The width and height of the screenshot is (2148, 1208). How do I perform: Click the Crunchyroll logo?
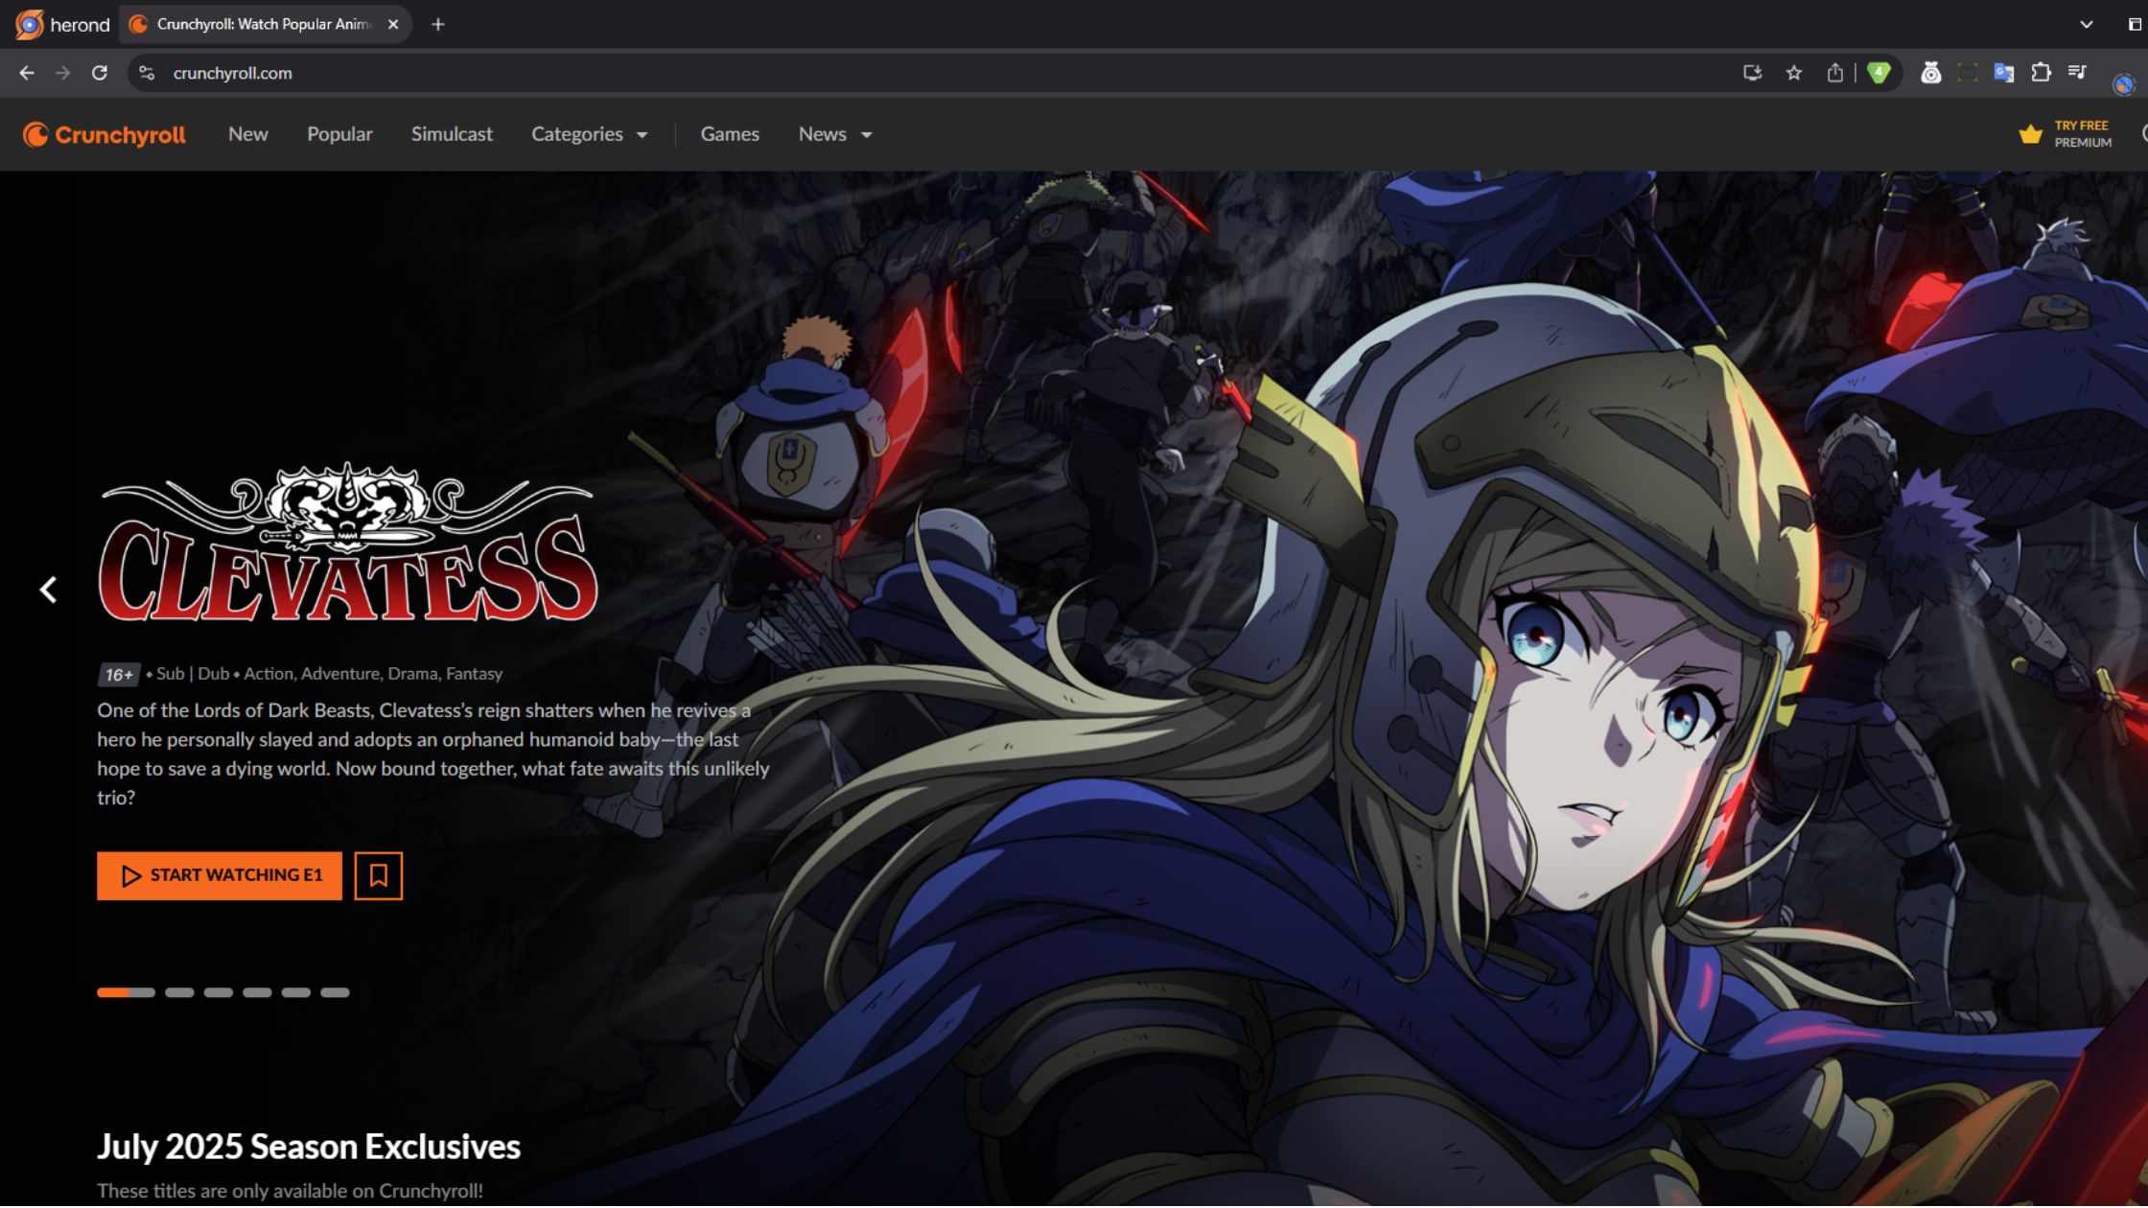tap(105, 135)
